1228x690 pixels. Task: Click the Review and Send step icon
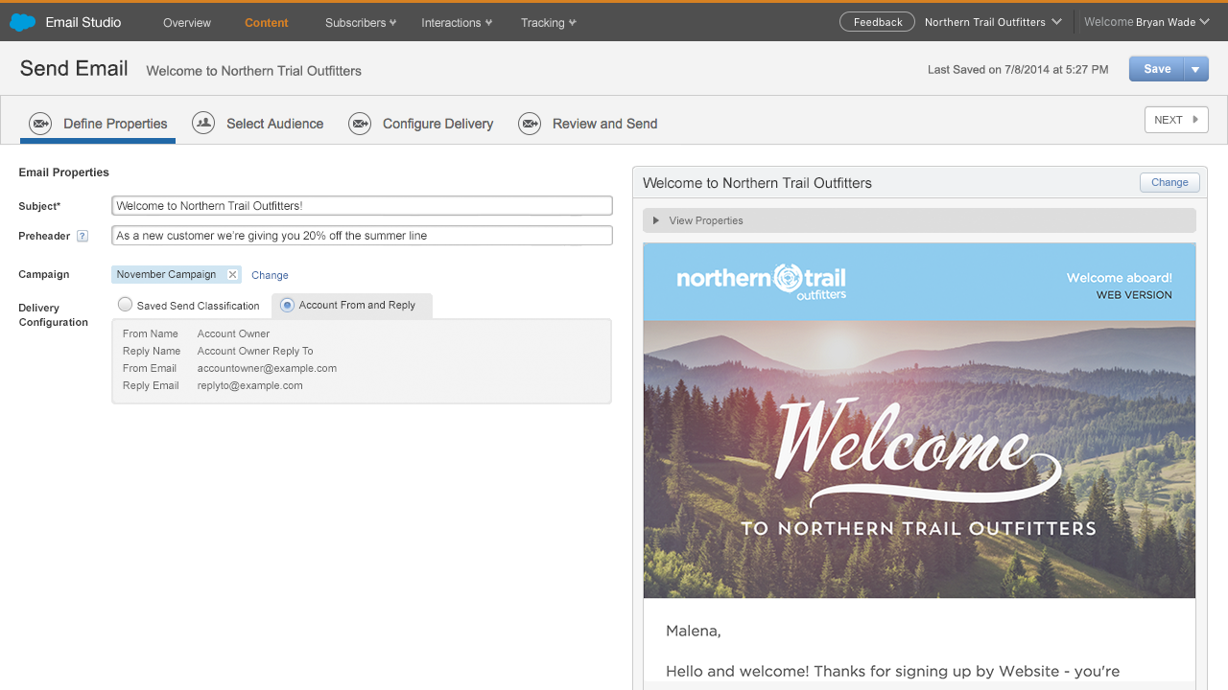click(530, 124)
